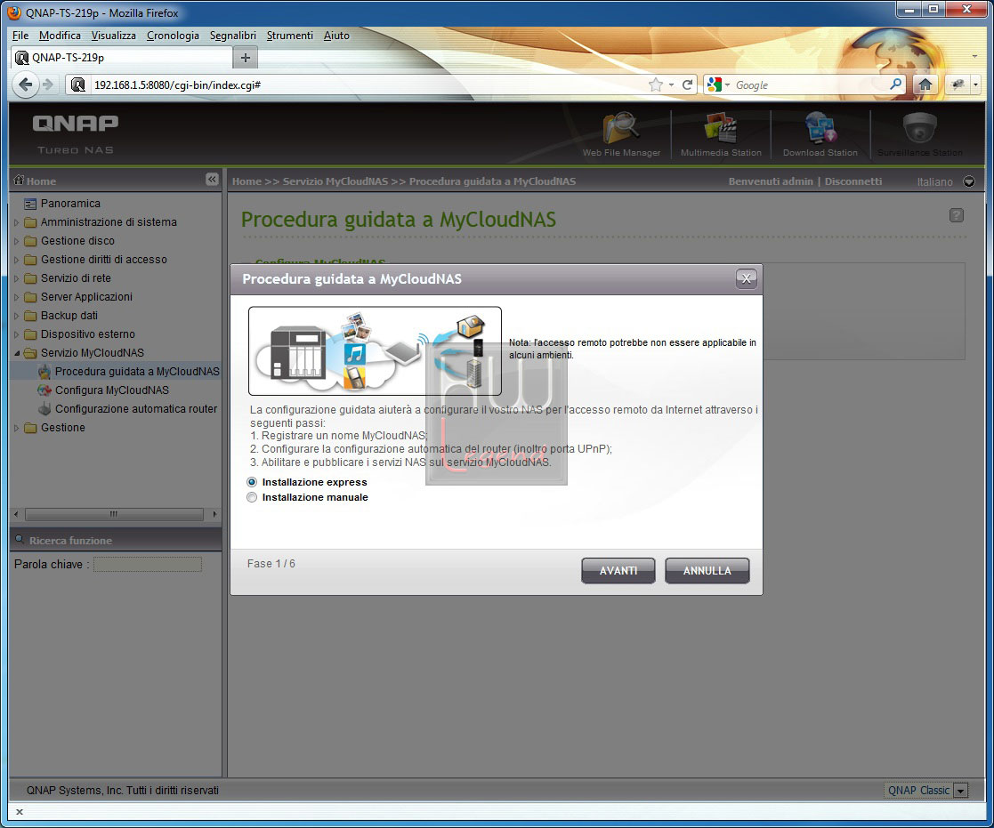The image size is (994, 828).
Task: Bookmark this page with the star icon
Action: tap(656, 84)
